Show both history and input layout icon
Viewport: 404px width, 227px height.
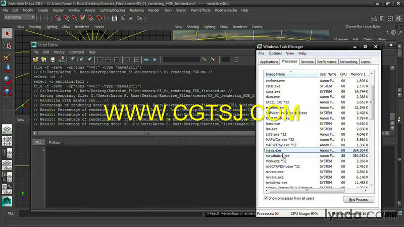coord(117,60)
